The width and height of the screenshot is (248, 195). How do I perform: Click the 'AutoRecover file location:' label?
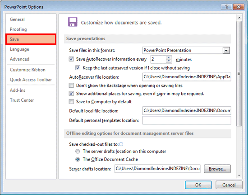[x=94, y=77]
